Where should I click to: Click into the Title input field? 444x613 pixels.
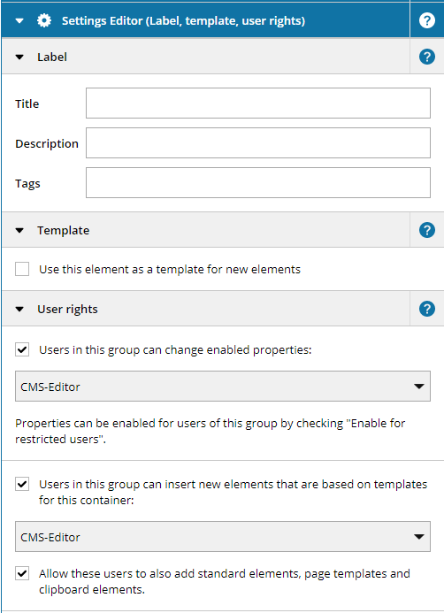point(258,103)
